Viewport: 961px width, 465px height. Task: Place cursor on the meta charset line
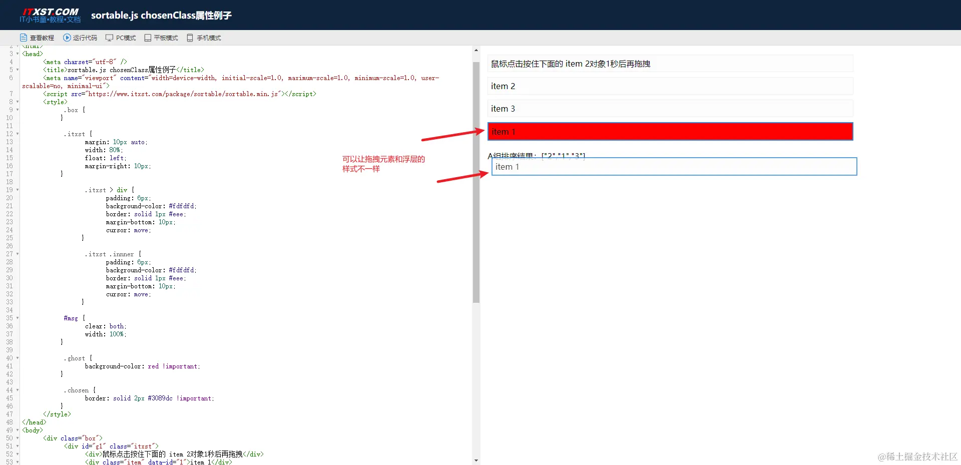pyautogui.click(x=85, y=62)
